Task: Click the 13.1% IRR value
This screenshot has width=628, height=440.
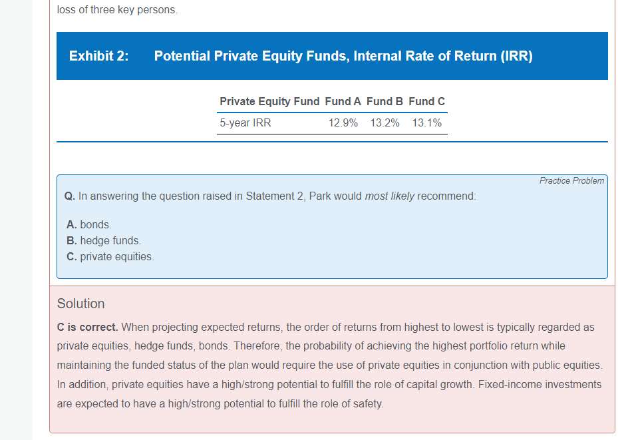Action: point(426,123)
